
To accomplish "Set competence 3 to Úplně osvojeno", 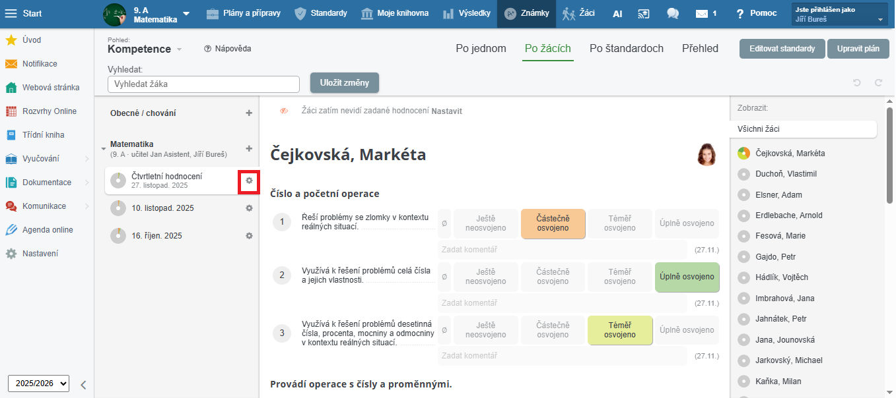I will click(x=687, y=330).
